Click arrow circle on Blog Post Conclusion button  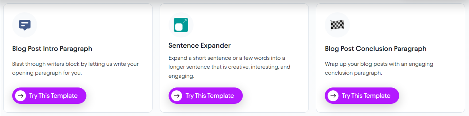pos(333,96)
